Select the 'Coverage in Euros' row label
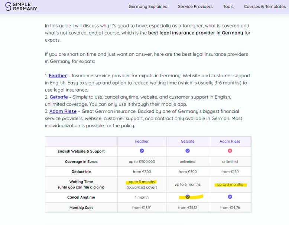 click(x=81, y=162)
